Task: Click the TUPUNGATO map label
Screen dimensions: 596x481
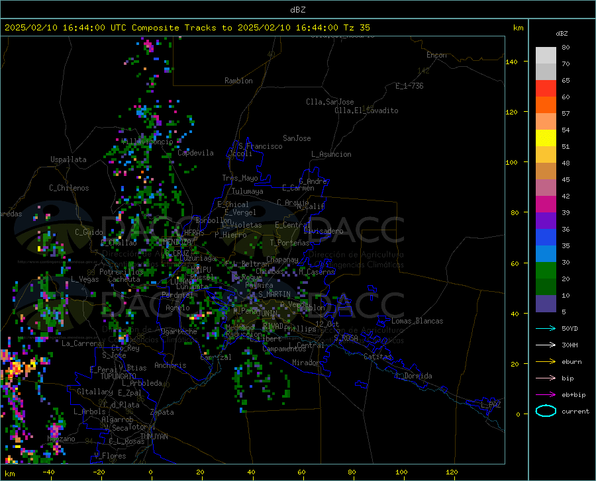Action: click(x=119, y=376)
